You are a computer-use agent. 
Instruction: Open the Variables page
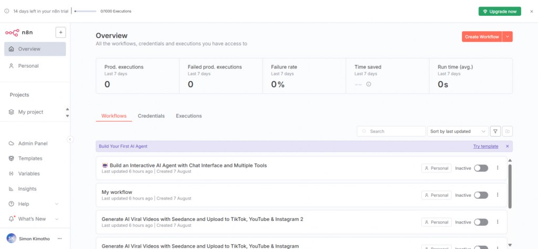35,174
